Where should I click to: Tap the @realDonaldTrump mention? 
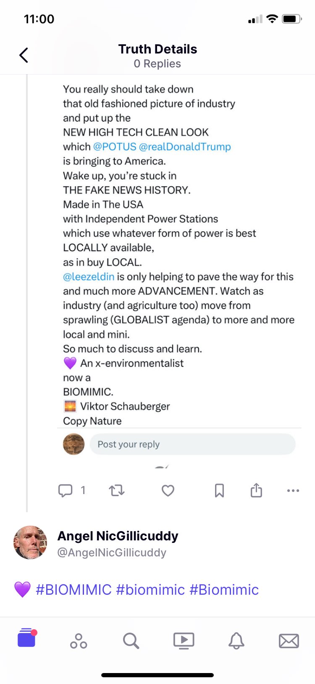point(185,147)
